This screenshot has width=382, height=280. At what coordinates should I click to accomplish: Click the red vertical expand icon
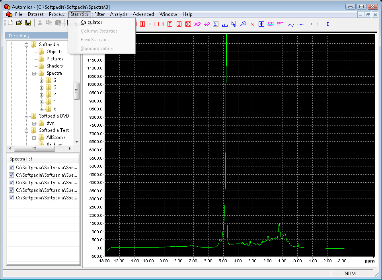[142, 24]
